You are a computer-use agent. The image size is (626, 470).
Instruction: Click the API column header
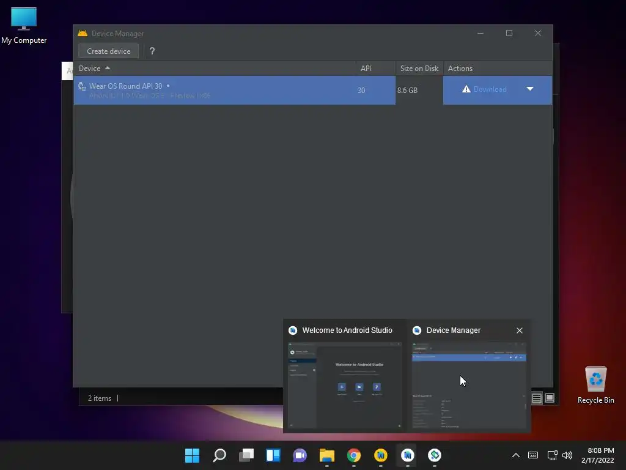(376, 69)
